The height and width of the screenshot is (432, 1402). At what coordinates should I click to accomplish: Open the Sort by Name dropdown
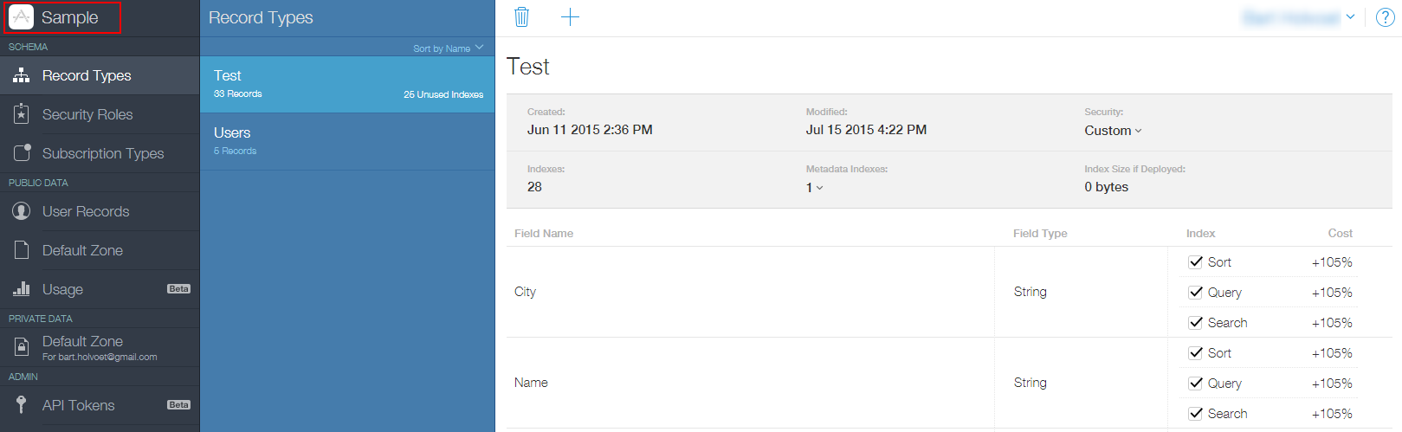[448, 48]
